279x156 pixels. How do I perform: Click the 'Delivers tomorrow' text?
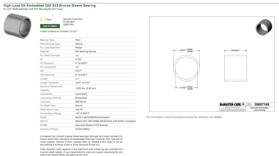[73, 19]
